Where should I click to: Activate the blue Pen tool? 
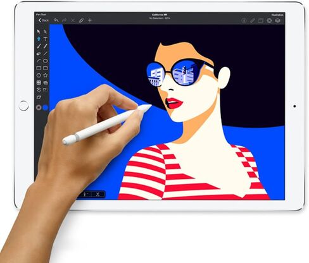pos(39,39)
